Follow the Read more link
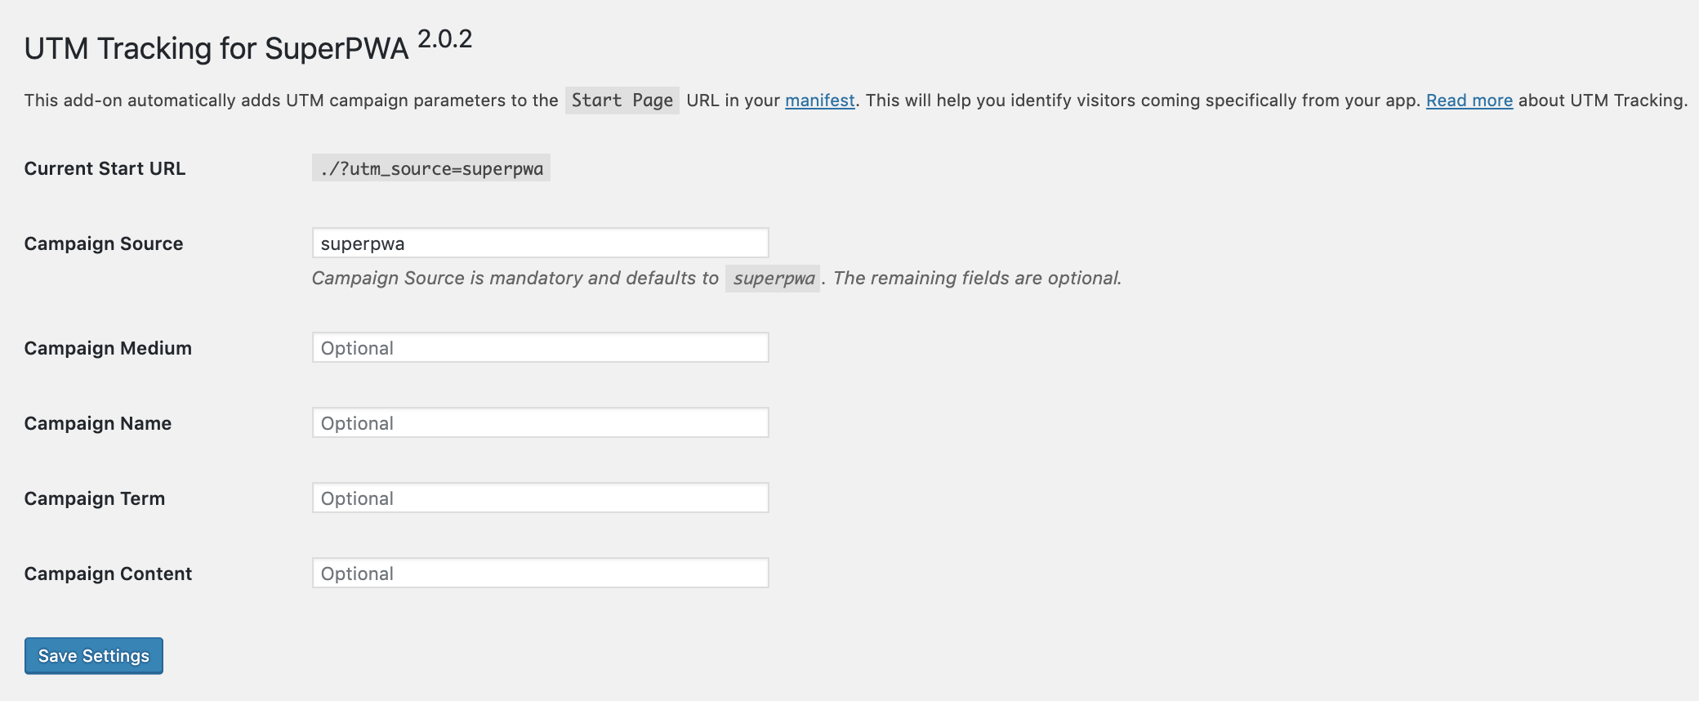 [1469, 100]
